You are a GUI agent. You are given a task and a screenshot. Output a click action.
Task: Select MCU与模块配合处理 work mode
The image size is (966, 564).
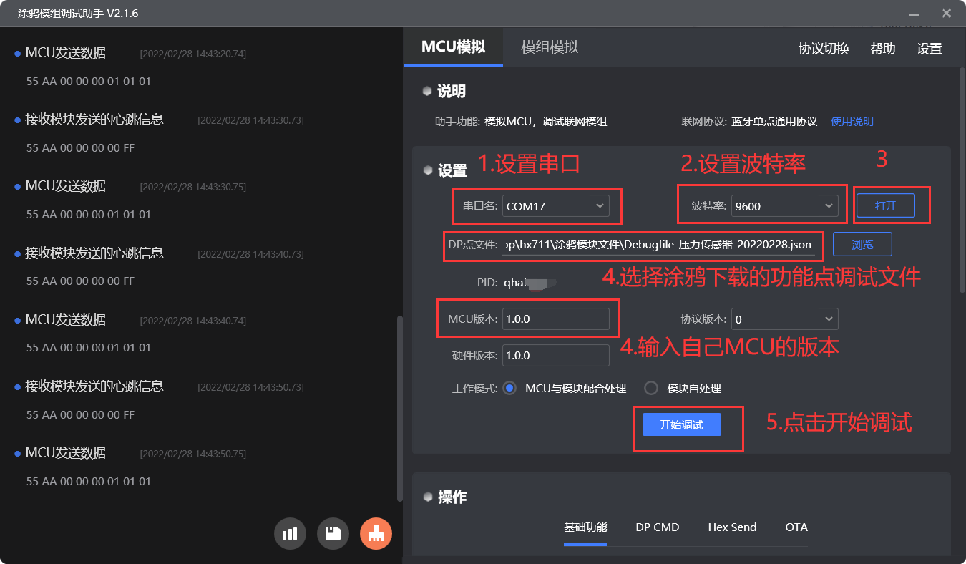click(x=509, y=389)
